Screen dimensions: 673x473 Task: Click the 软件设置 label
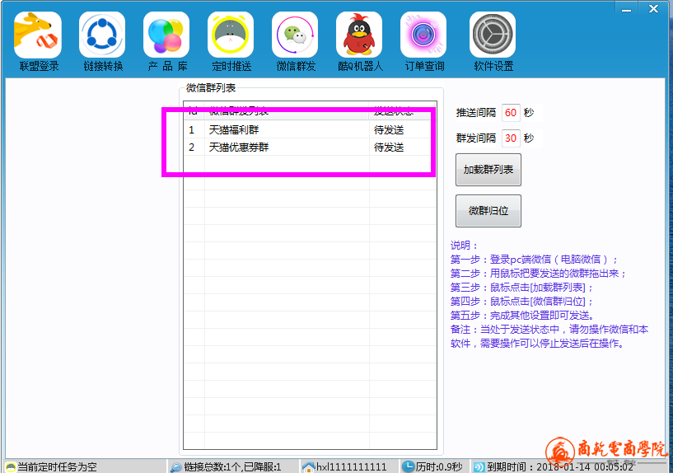coord(493,66)
